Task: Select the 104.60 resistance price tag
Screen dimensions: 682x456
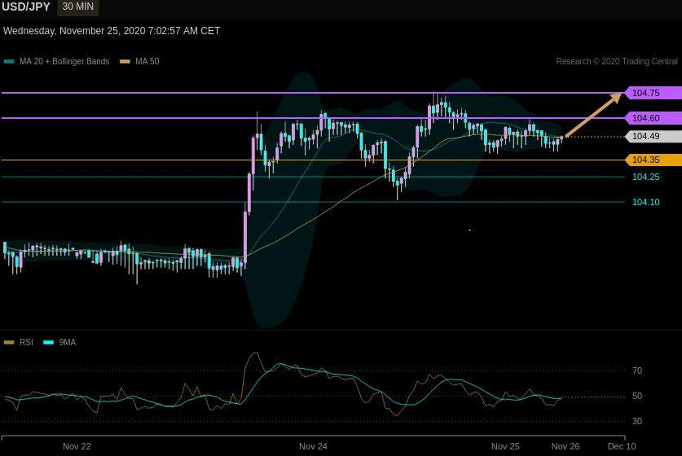Action: 653,118
